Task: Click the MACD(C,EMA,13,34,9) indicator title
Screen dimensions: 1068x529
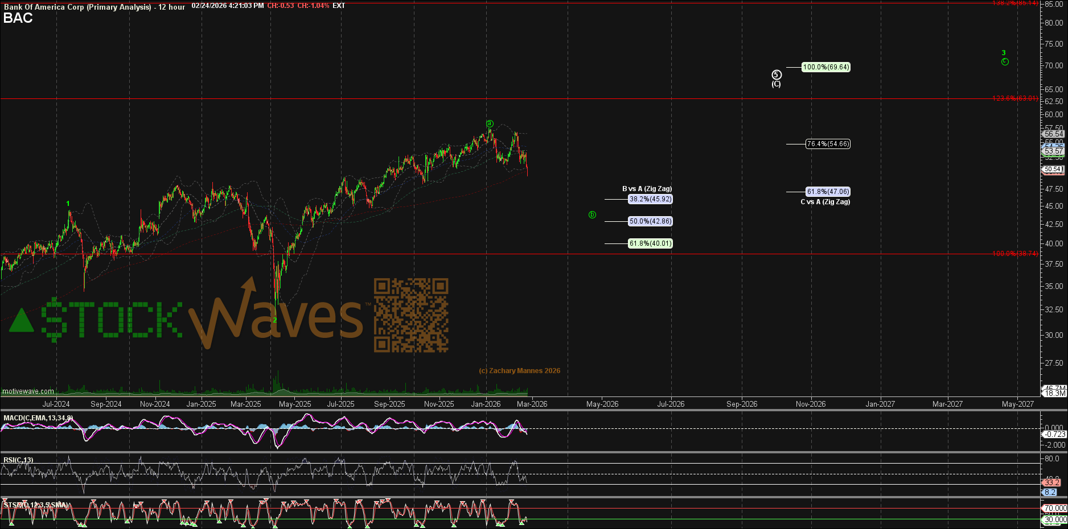Action: coord(38,418)
